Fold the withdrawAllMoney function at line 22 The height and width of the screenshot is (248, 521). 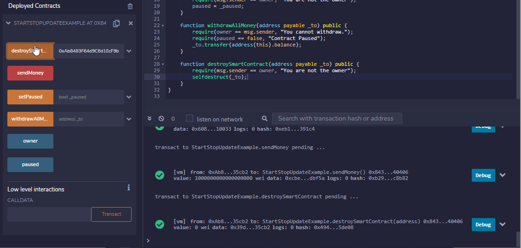(x=163, y=26)
